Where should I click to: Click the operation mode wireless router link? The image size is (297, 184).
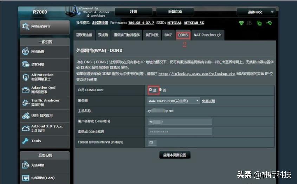point(100,23)
